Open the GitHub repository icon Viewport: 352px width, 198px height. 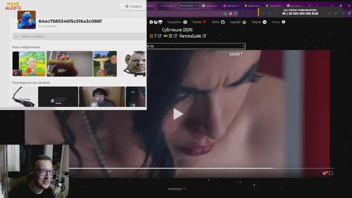[x=223, y=22]
